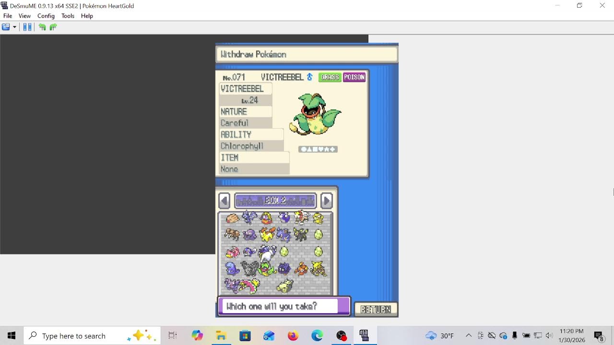Open the Tools menu
This screenshot has width=614, height=345.
point(68,16)
